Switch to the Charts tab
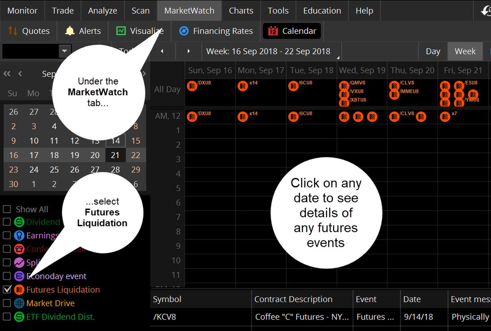The height and width of the screenshot is (331, 491). pyautogui.click(x=241, y=11)
